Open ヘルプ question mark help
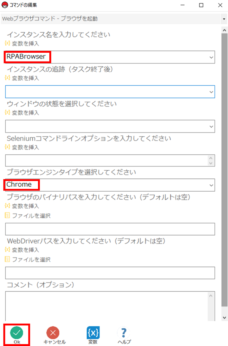 tap(124, 335)
